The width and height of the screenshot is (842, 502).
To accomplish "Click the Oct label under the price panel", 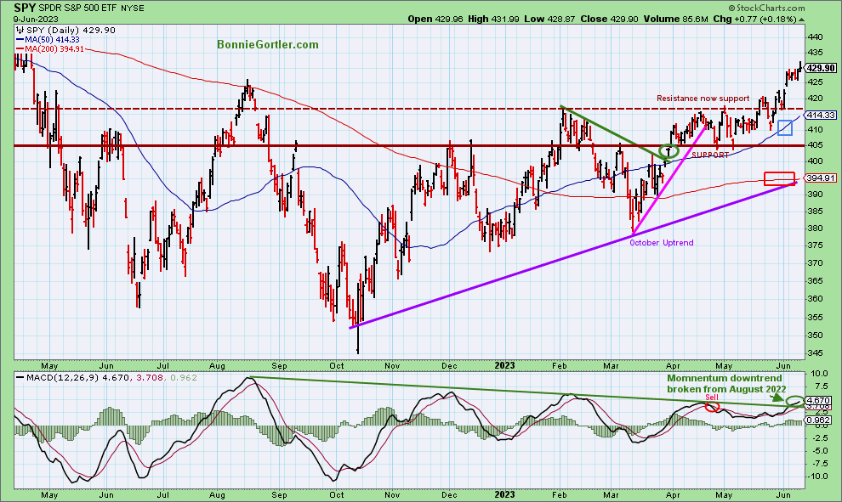I will pos(336,366).
